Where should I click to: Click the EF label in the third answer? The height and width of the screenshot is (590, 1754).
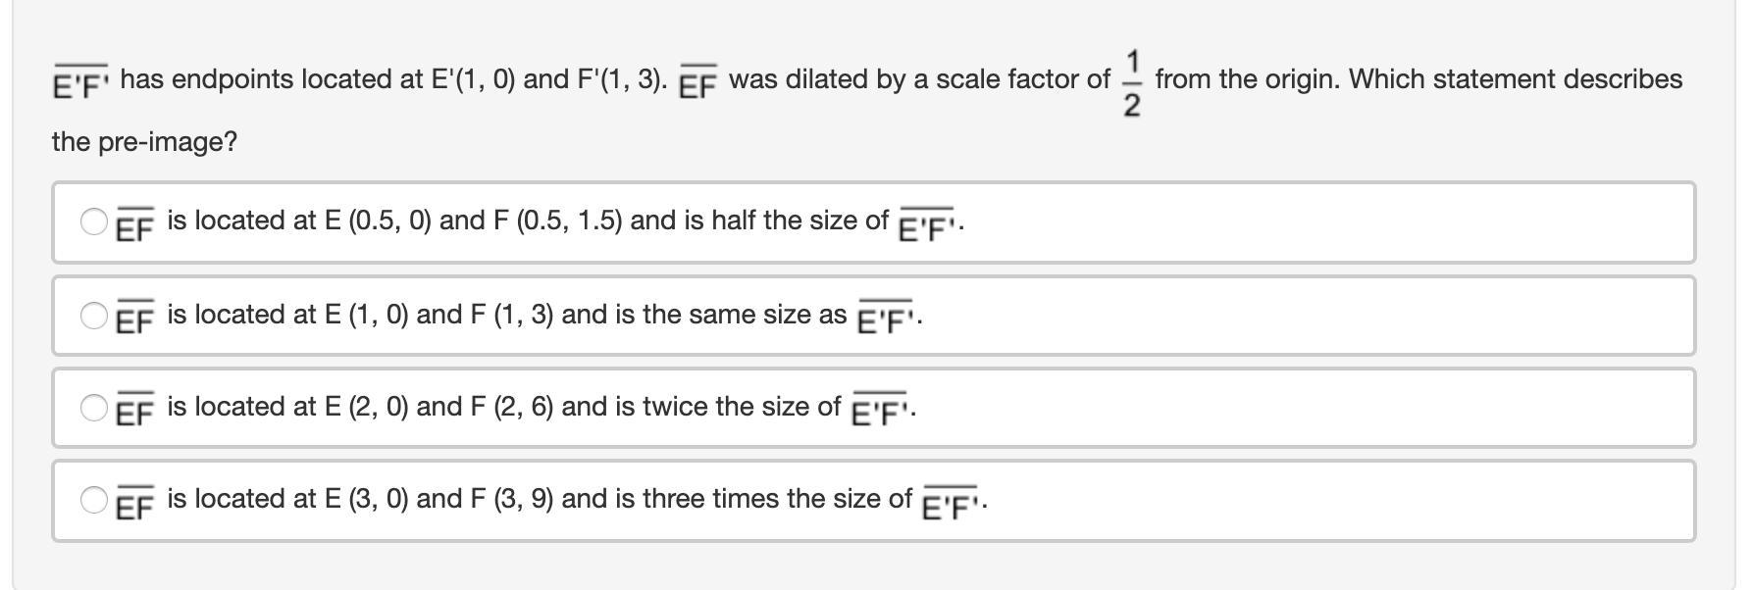(134, 412)
